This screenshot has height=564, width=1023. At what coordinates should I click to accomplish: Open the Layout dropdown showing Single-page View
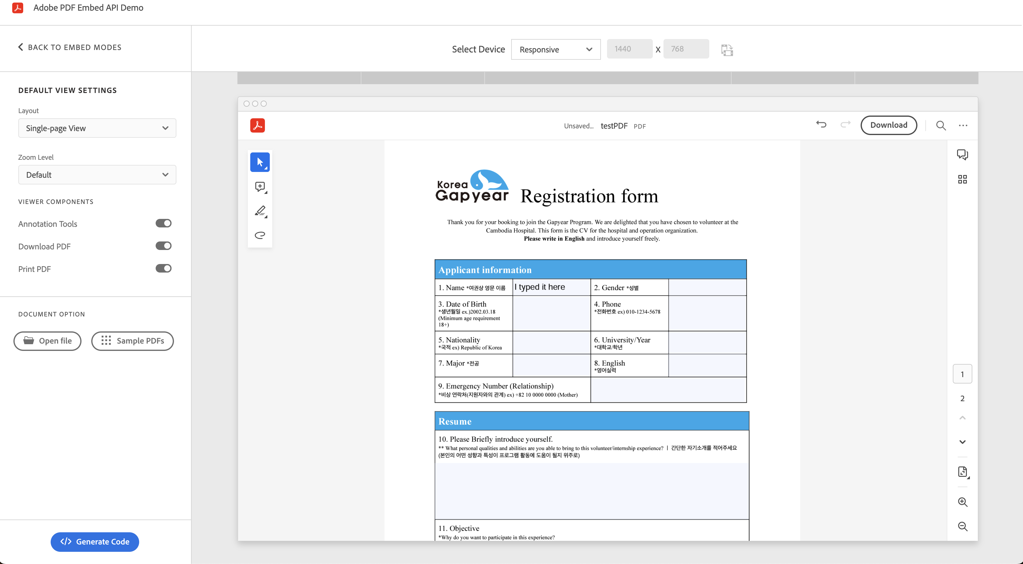[97, 128]
